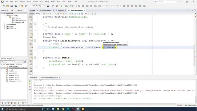The width and height of the screenshot is (197, 111).
Task: Select SumaController.java in Projects tree
Action: 20,21
